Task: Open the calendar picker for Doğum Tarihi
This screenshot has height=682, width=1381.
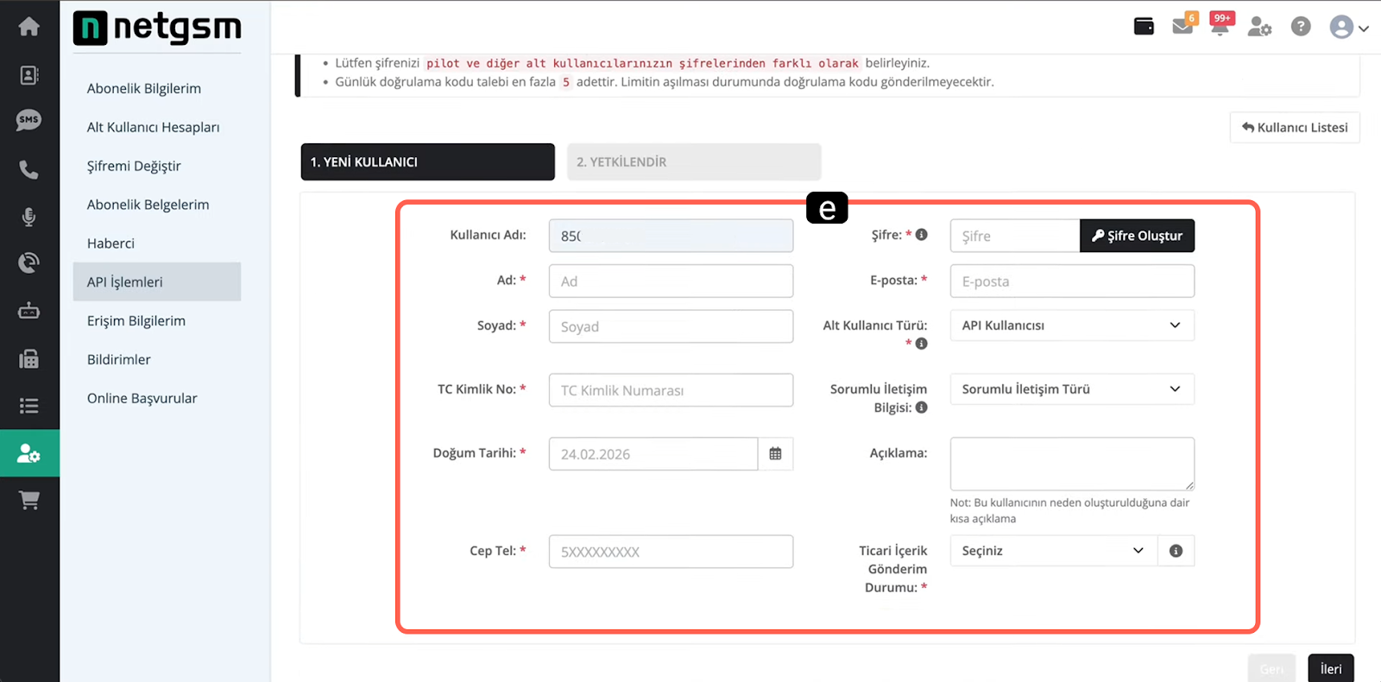Action: (775, 454)
